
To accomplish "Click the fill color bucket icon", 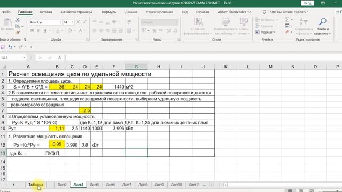I will [x=70, y=31].
